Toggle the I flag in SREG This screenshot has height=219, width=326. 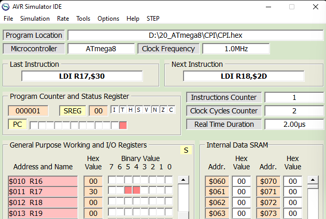pos(115,110)
